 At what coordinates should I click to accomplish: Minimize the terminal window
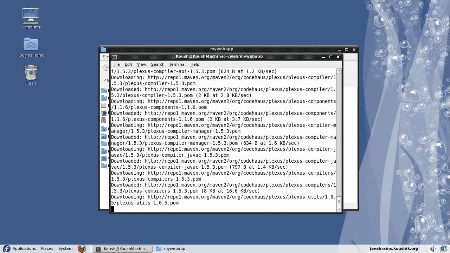coord(323,57)
